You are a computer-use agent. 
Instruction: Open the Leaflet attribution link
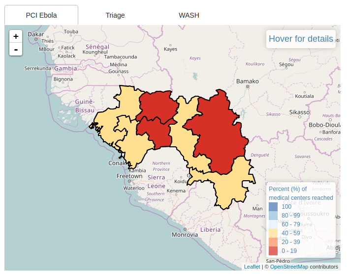(x=252, y=267)
